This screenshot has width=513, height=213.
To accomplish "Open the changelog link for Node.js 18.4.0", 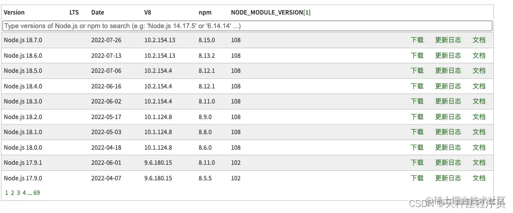I will (448, 86).
